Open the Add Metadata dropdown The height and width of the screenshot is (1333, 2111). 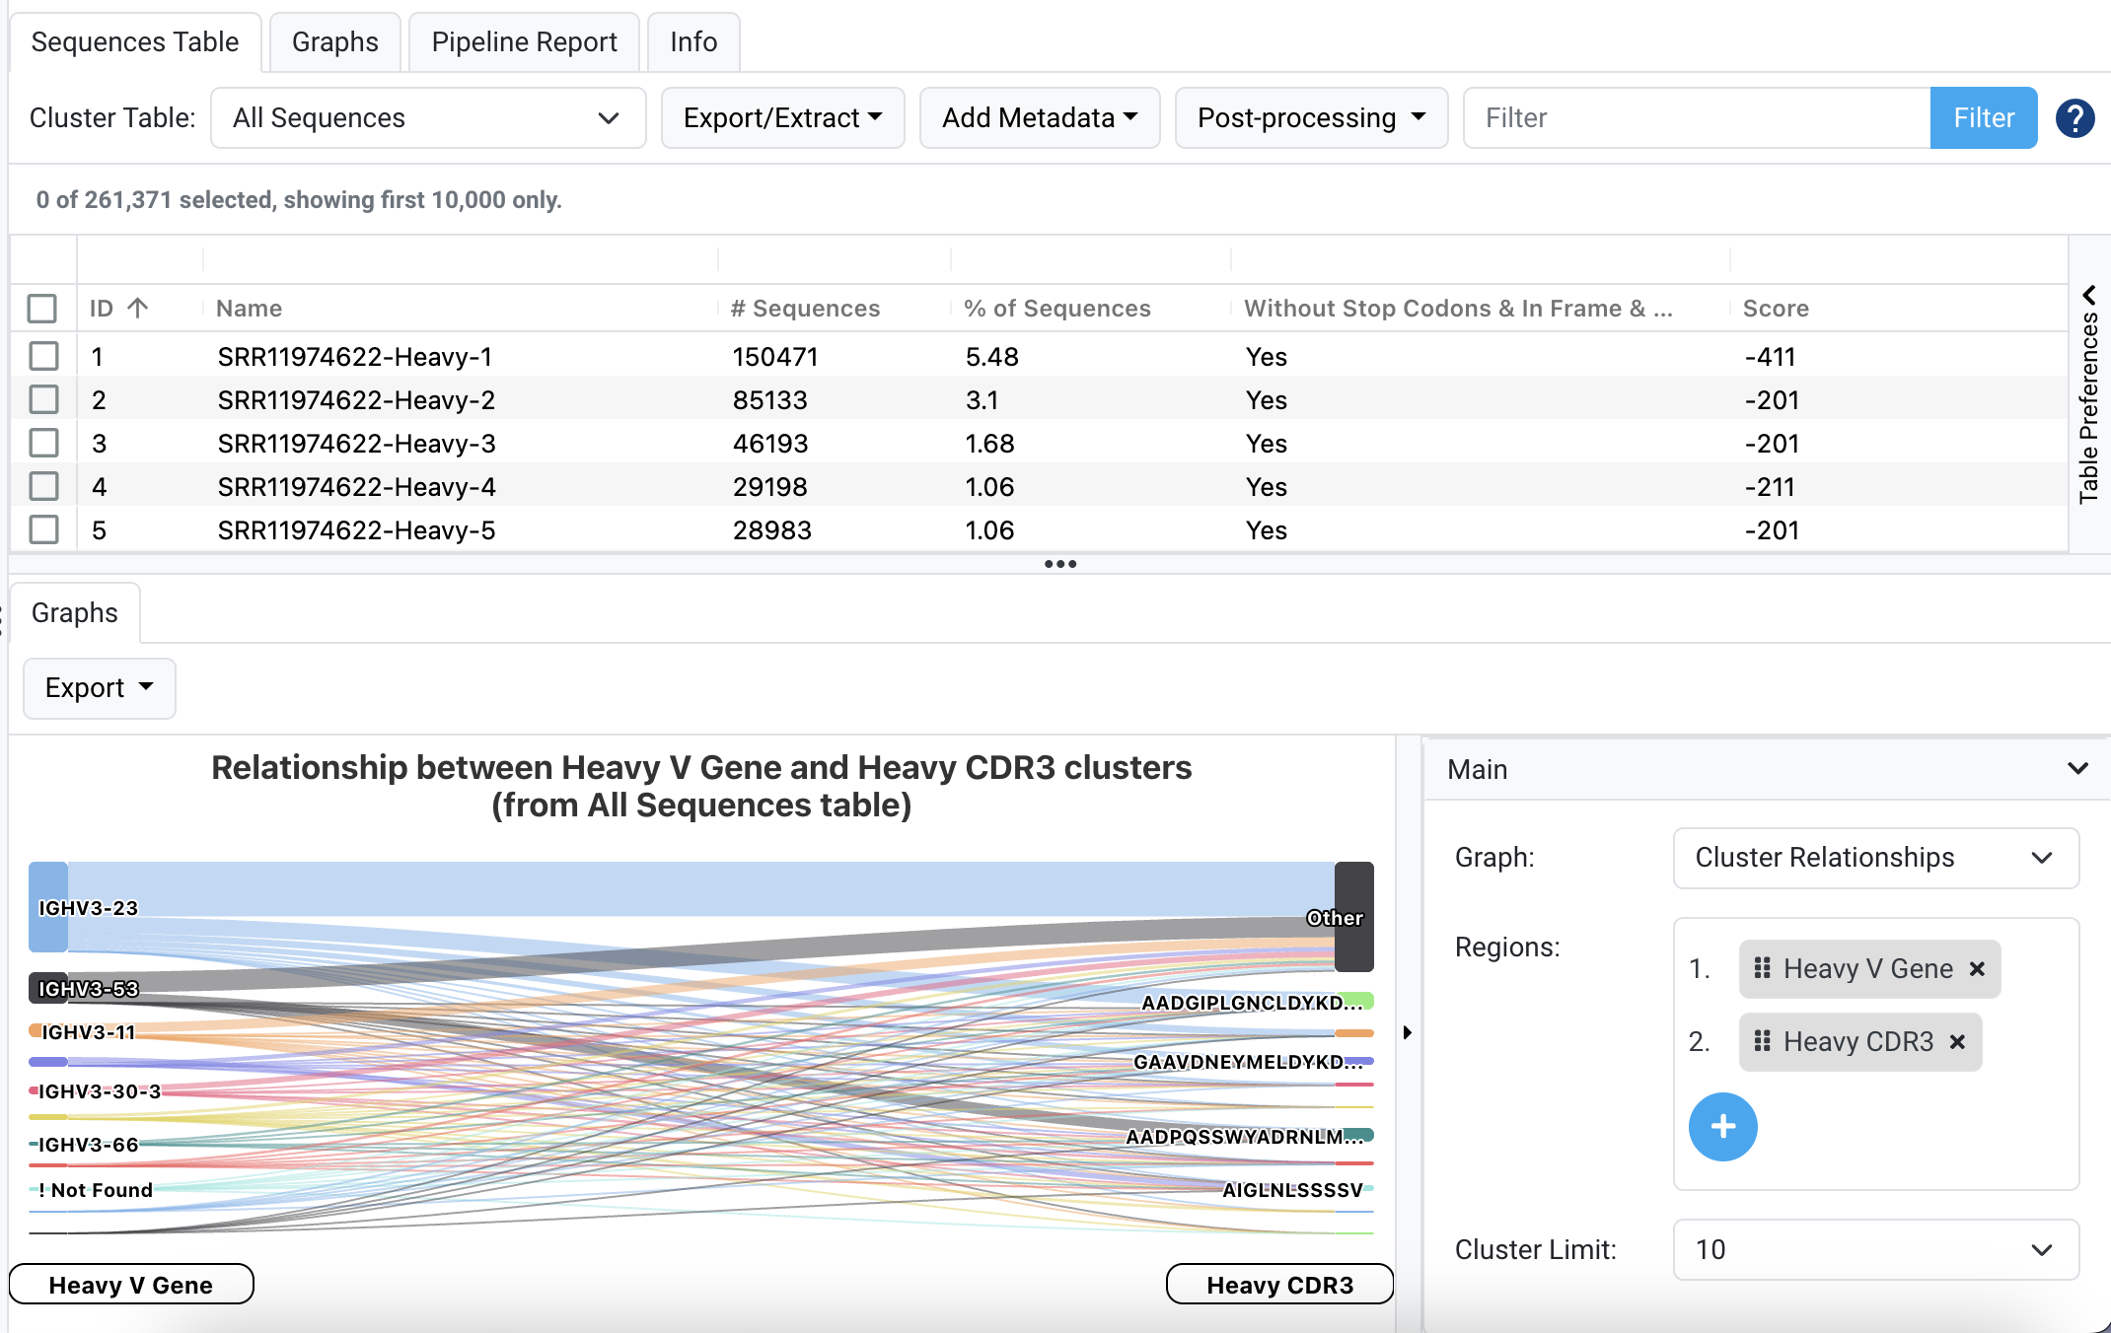click(x=1040, y=118)
